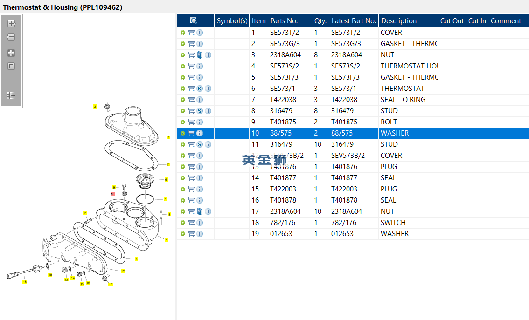Add COVER SE573T/2 to cart

click(x=191, y=33)
